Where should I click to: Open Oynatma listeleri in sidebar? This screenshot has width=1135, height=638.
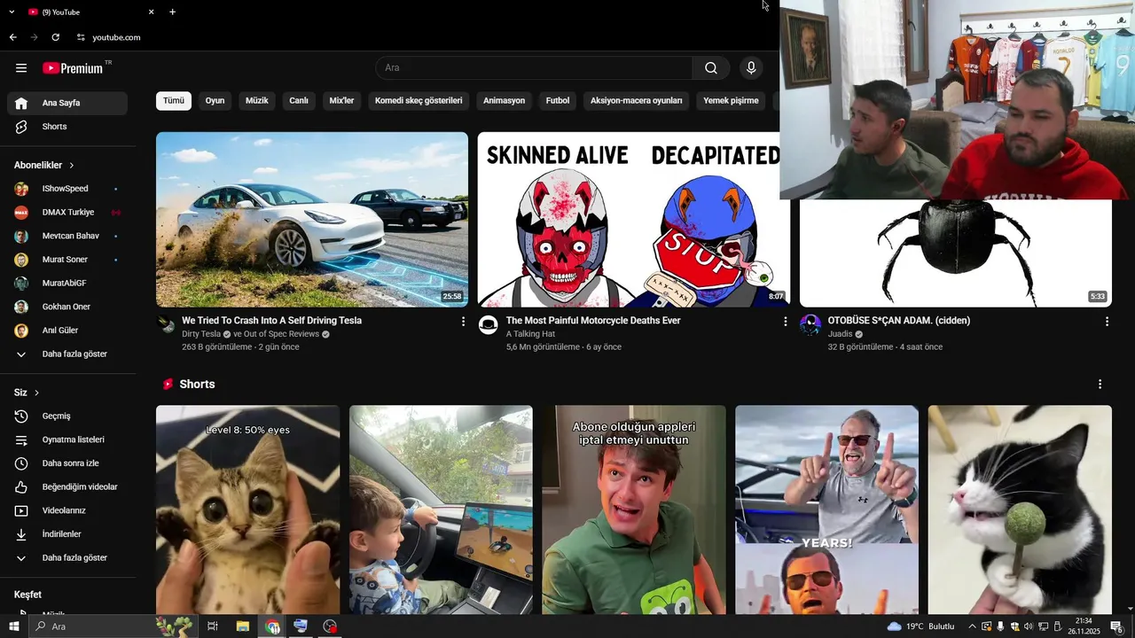pos(67,440)
